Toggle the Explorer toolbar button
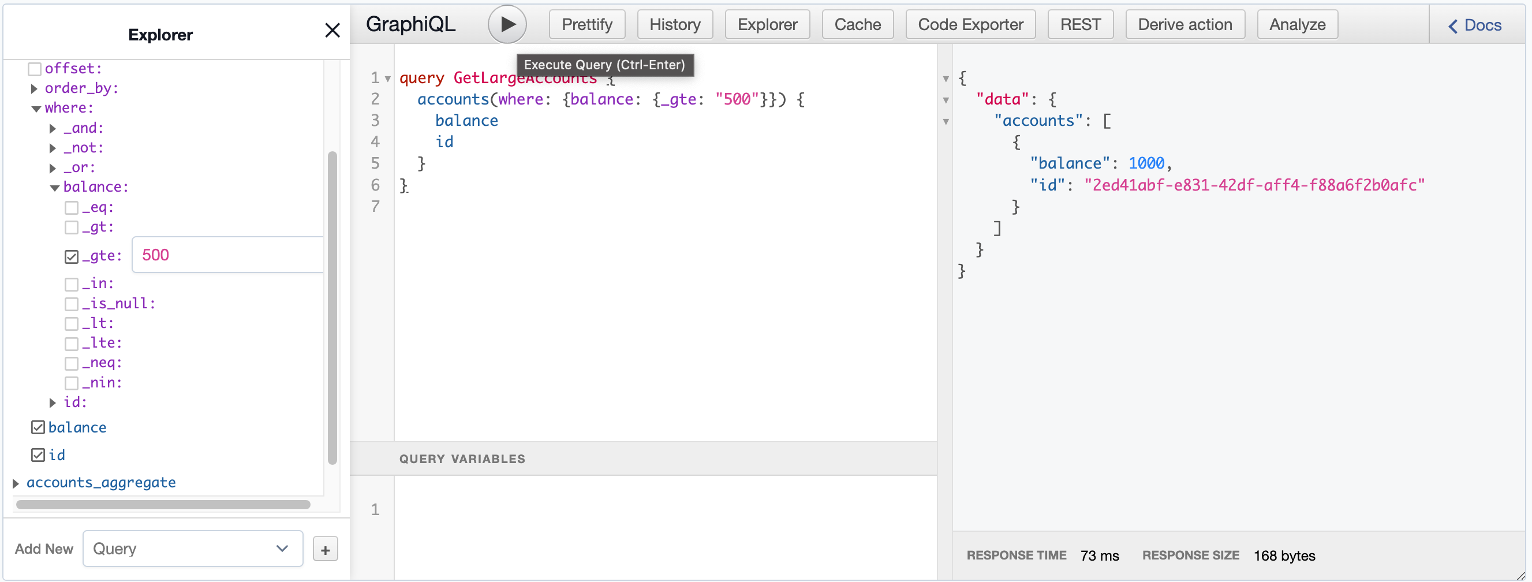 coord(767,24)
